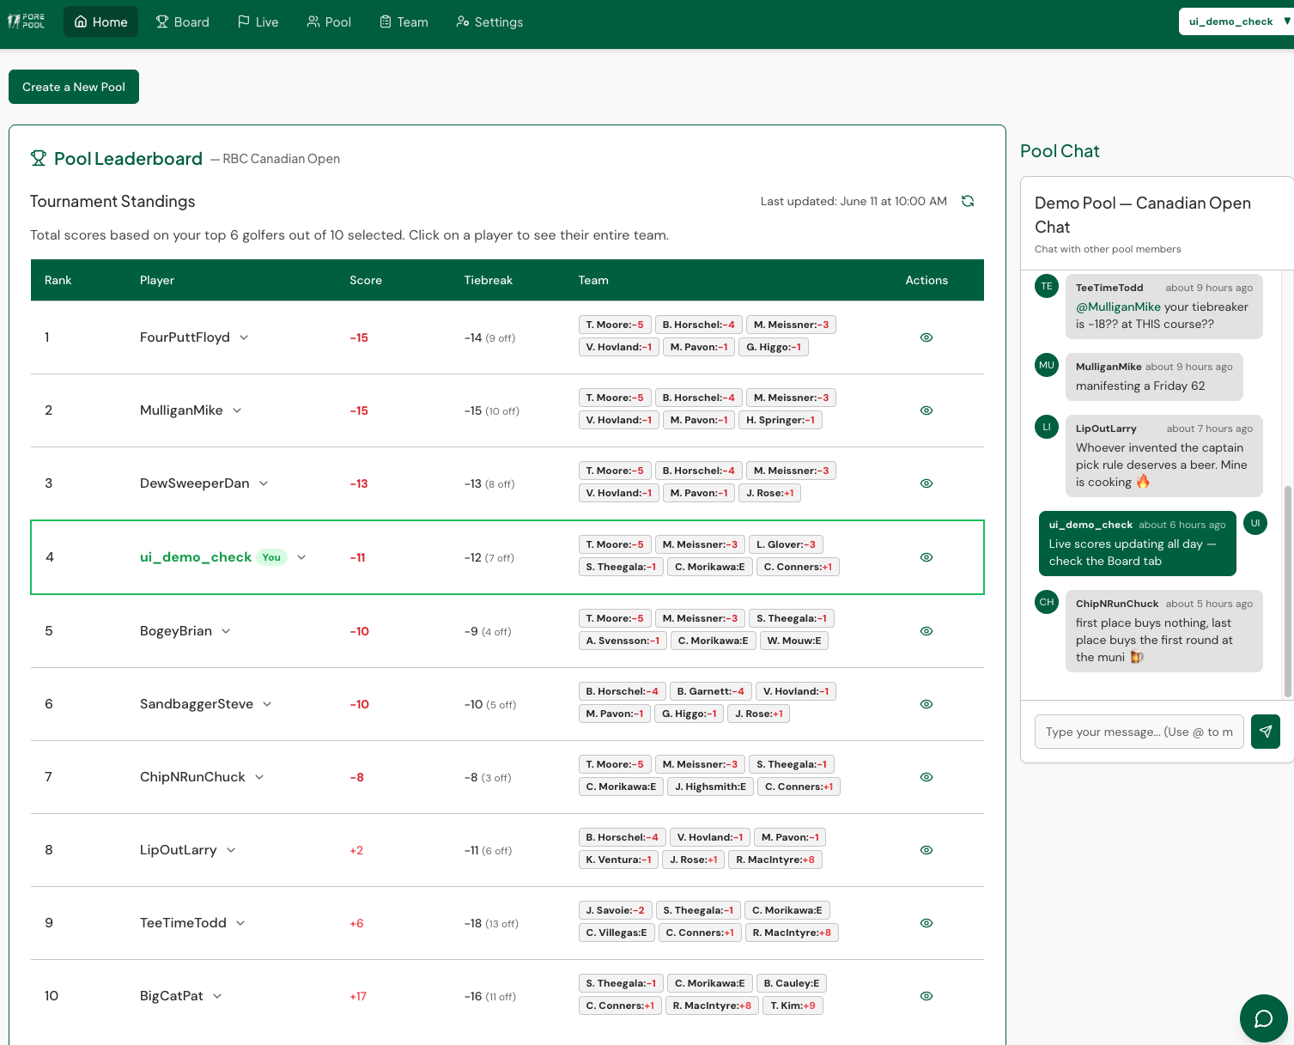
Task: Click the trophy icon beside Pool Leaderboard
Action: point(39,158)
